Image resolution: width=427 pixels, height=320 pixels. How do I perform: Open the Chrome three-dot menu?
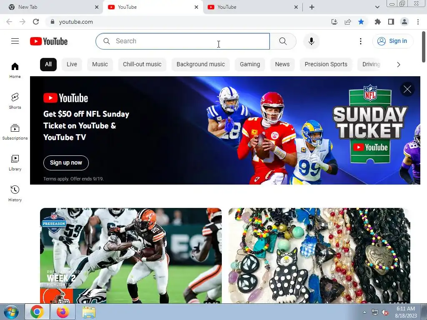click(x=418, y=22)
